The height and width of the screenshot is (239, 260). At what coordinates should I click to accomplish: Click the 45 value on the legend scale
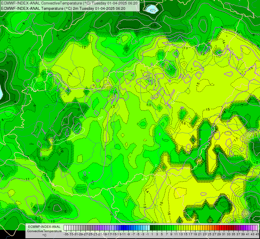click(x=257, y=234)
